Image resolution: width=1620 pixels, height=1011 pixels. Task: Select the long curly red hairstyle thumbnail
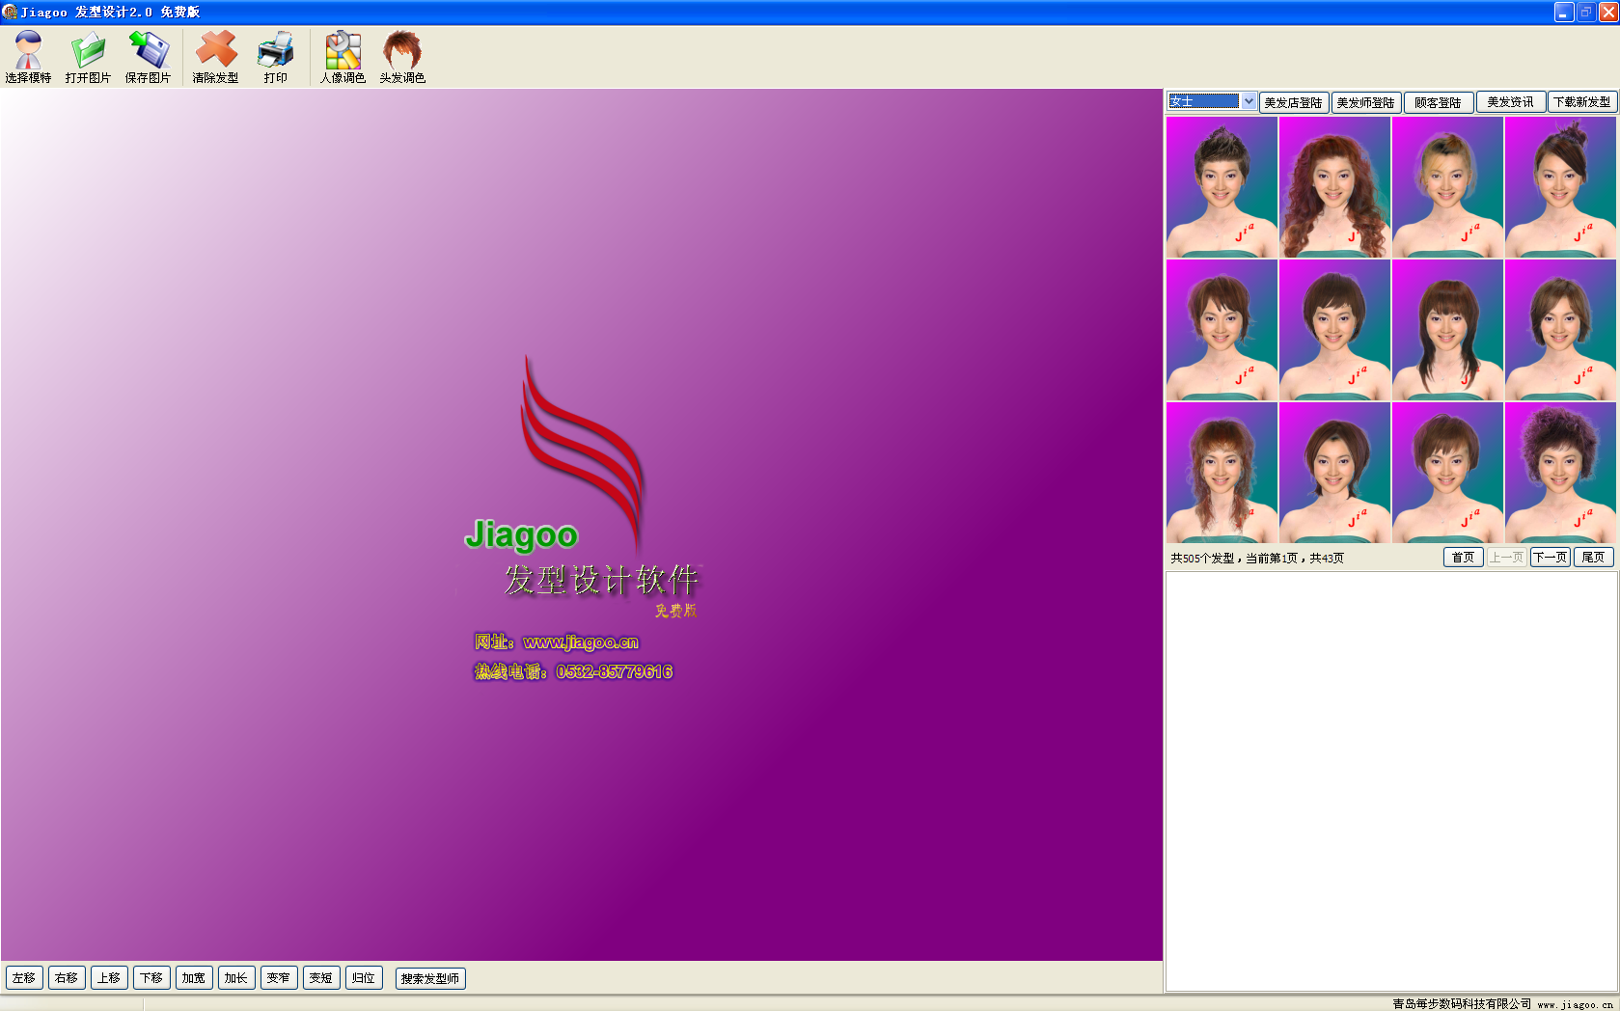[x=1334, y=187]
